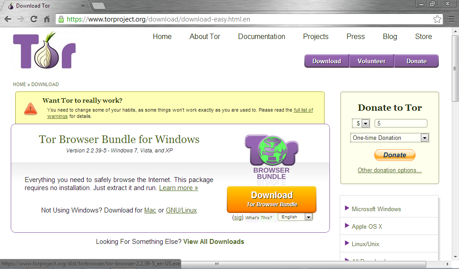Screen dimensions: 459x269
Task: Bookmark this page with the star icon
Action: [x=437, y=19]
